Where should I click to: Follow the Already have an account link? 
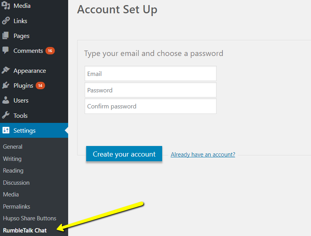[x=203, y=155]
